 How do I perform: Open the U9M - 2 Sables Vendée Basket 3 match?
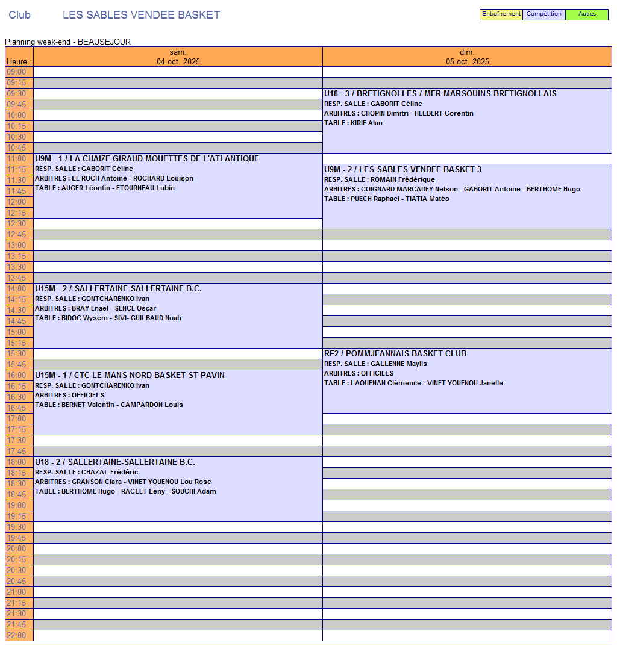pyautogui.click(x=402, y=170)
